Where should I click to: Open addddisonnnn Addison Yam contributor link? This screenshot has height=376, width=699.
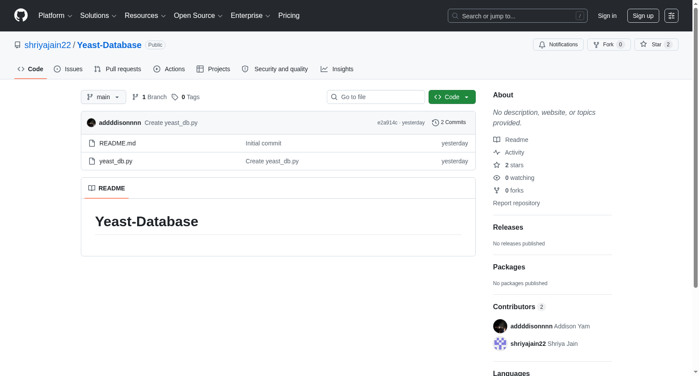550,326
